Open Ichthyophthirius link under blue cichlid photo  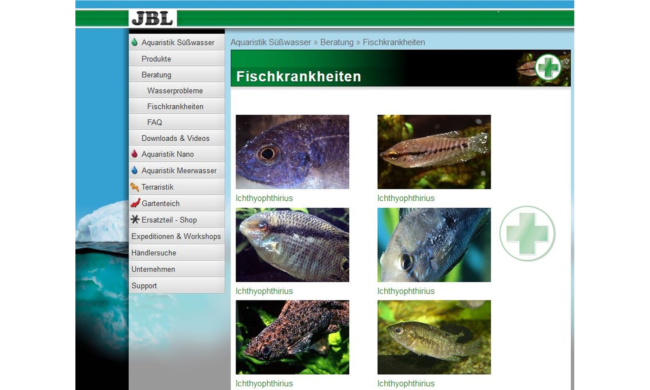click(x=264, y=198)
